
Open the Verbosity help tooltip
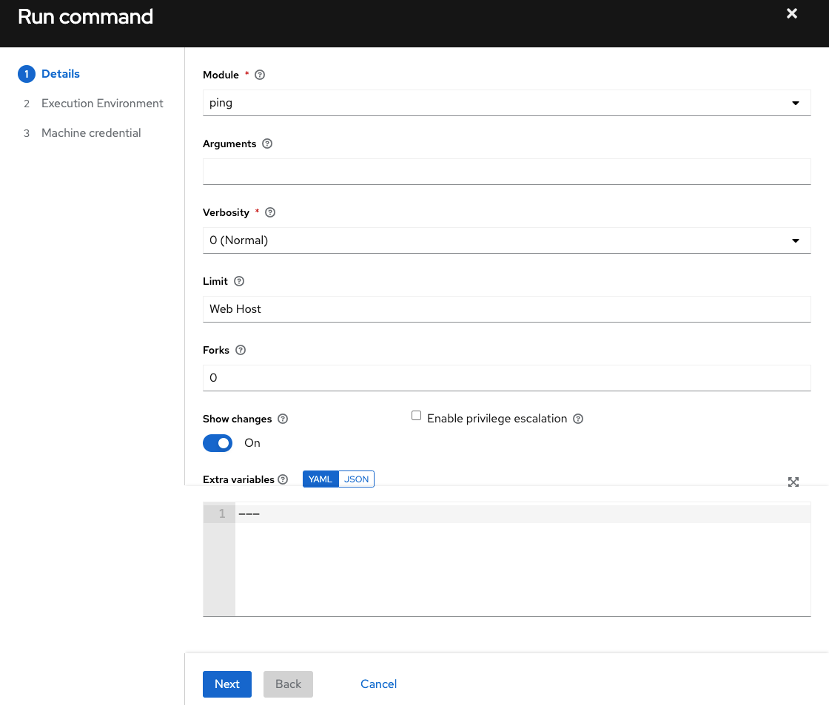[269, 212]
